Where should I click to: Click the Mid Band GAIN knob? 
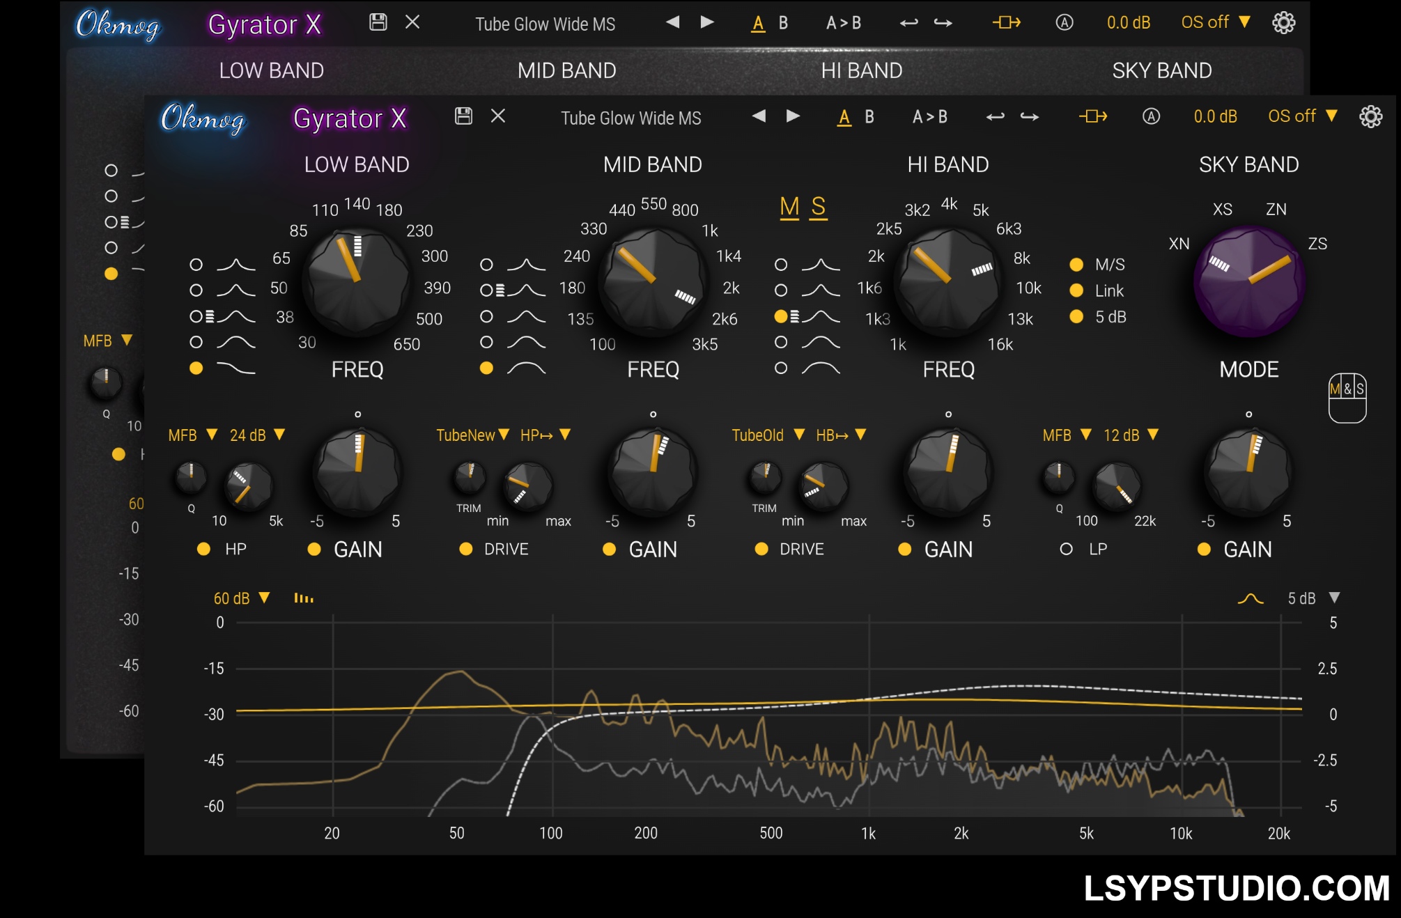click(x=653, y=472)
